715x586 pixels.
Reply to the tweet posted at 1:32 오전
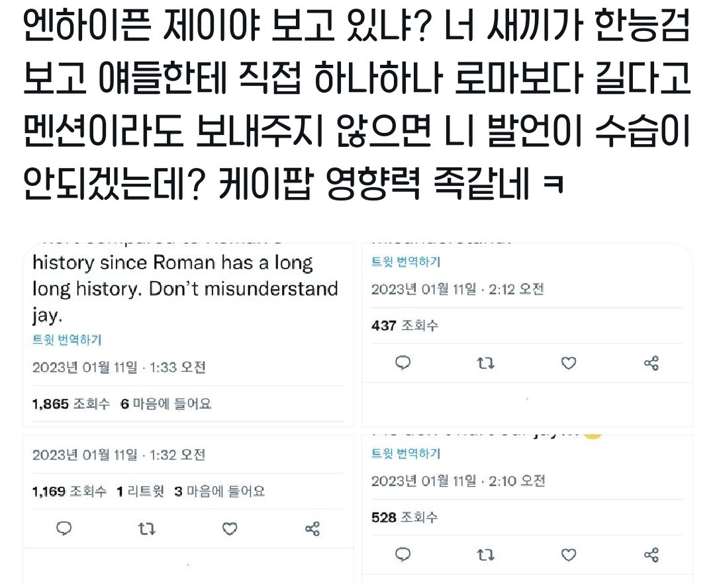(x=64, y=528)
